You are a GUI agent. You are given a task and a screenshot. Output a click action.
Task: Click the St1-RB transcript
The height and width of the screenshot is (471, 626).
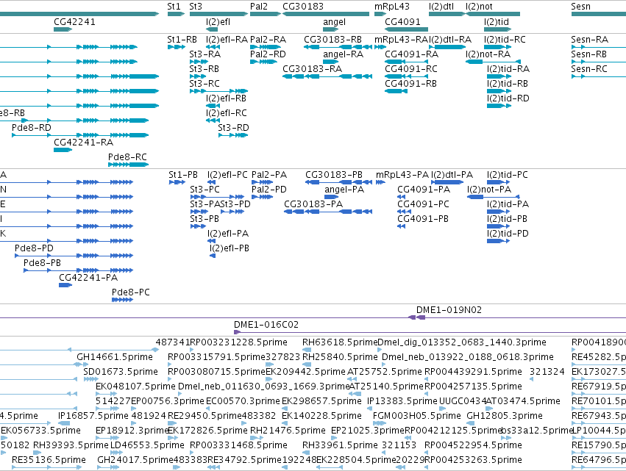click(176, 47)
